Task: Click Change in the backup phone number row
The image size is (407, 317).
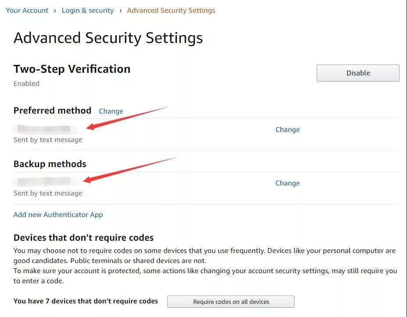Action: pyautogui.click(x=287, y=183)
